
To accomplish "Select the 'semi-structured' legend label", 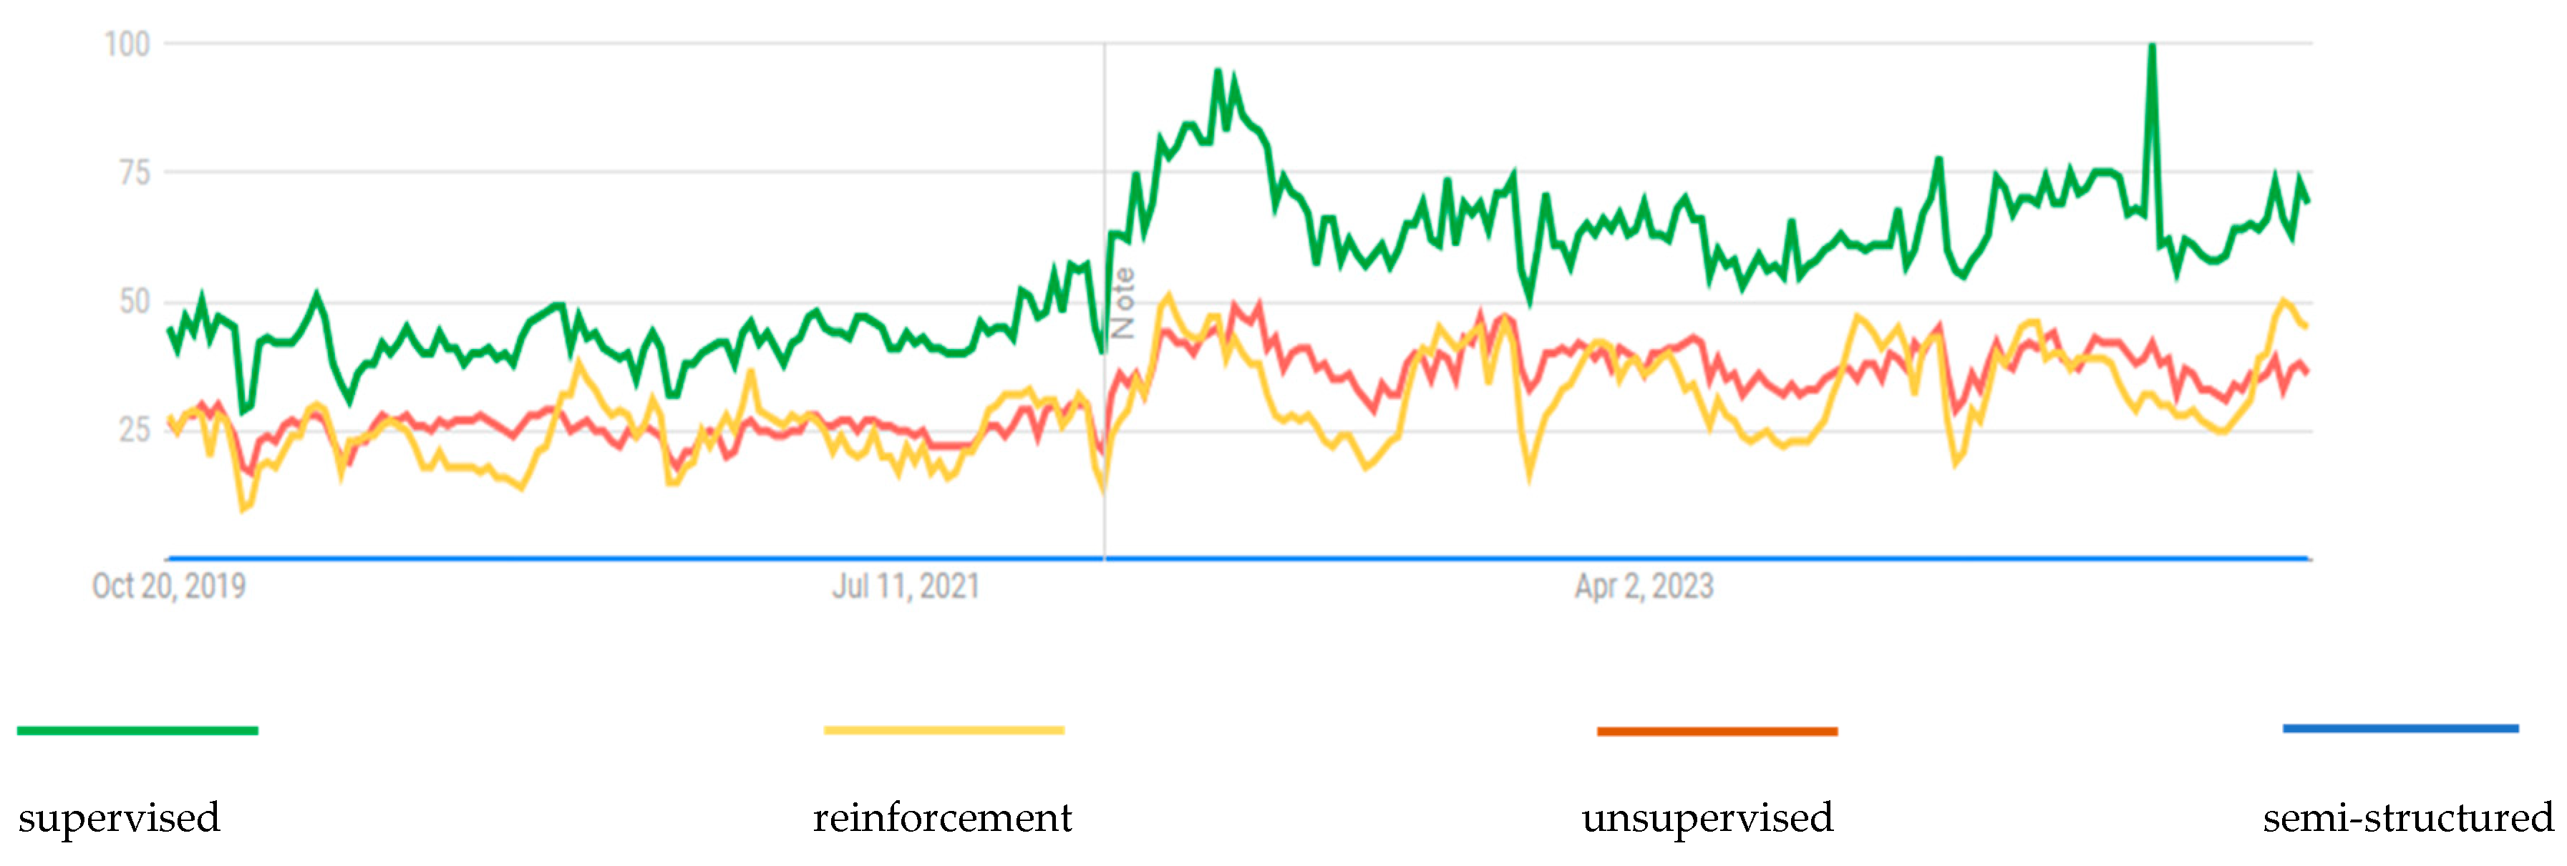I will coord(2407,817).
